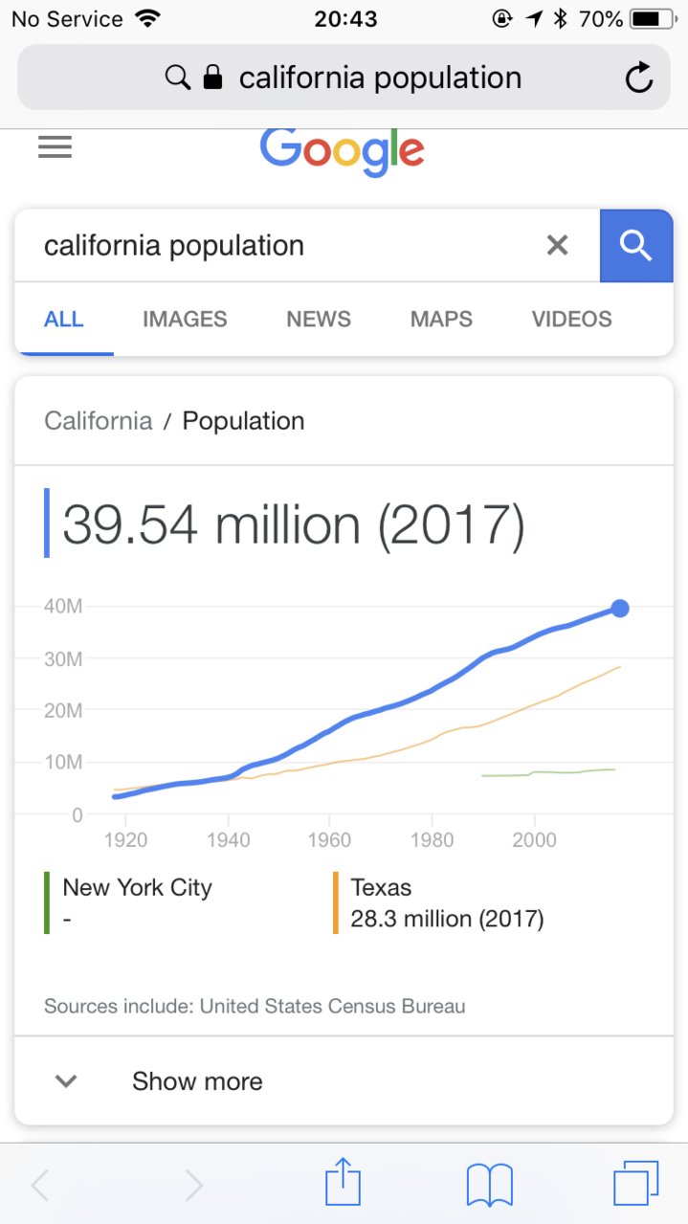Tap the Texas comparison entry

pos(438,902)
